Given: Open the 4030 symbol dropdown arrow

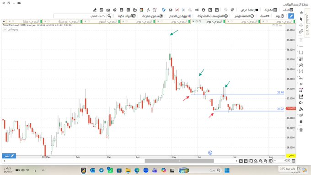Looking at the screenshot, I should 275,161.
